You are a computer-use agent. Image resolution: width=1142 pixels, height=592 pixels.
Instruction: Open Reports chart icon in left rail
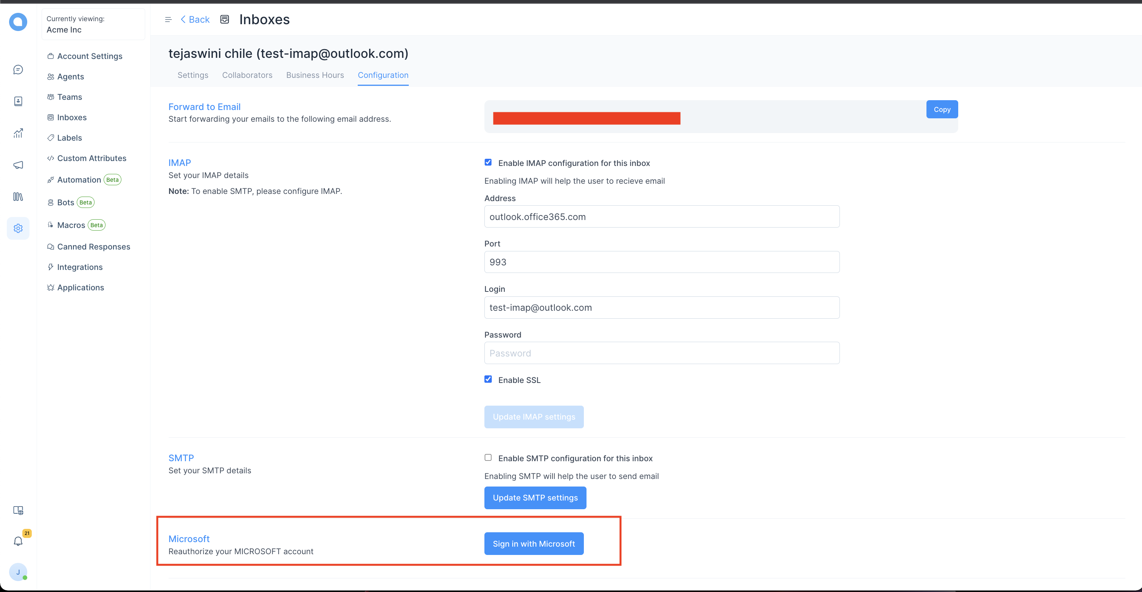pyautogui.click(x=18, y=133)
